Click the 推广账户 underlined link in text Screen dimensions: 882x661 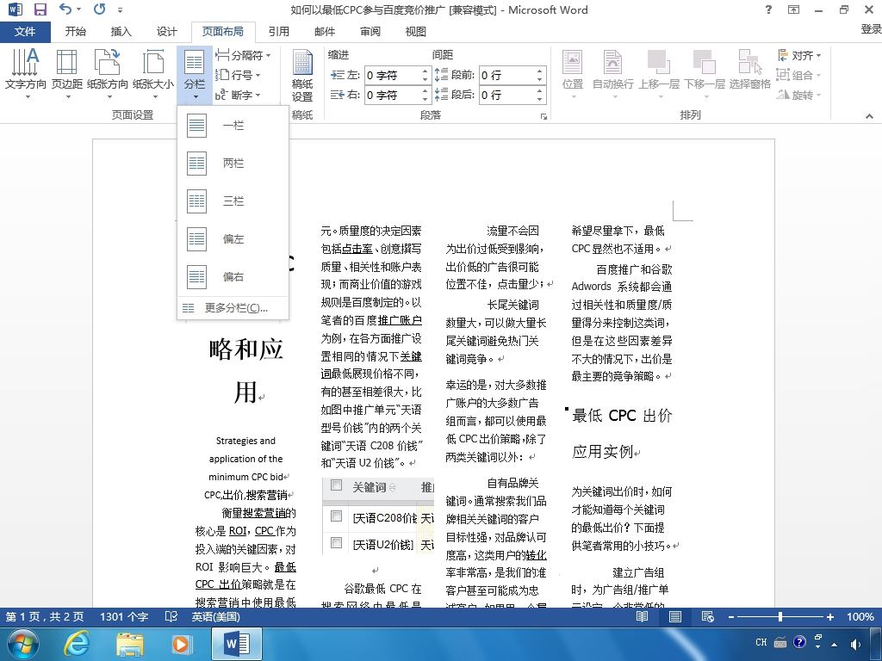(400, 320)
